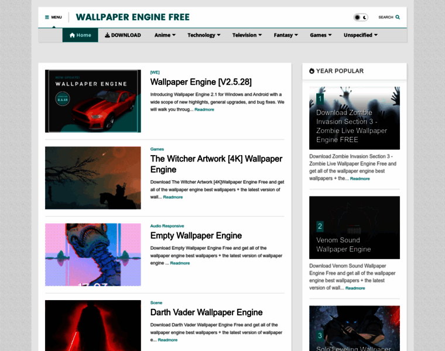Expand the Fantasy dropdown
This screenshot has width=445, height=351.
click(x=286, y=35)
